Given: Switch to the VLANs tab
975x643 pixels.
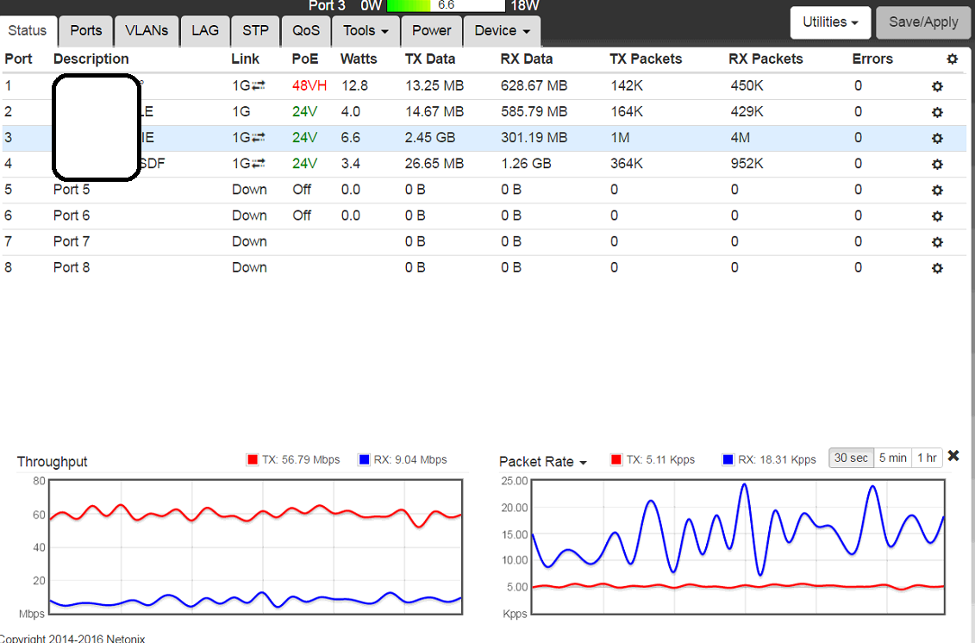Looking at the screenshot, I should (147, 31).
